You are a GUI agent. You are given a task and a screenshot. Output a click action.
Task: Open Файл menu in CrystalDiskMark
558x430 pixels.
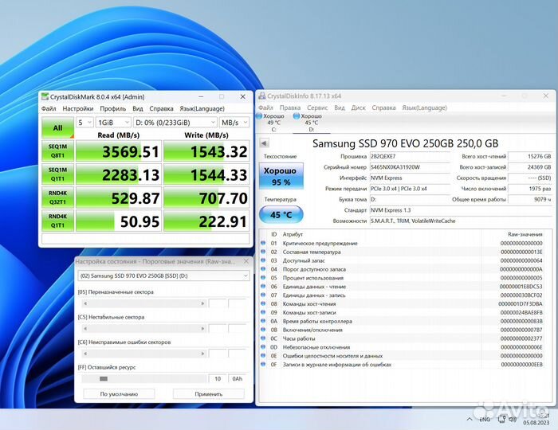[49, 108]
